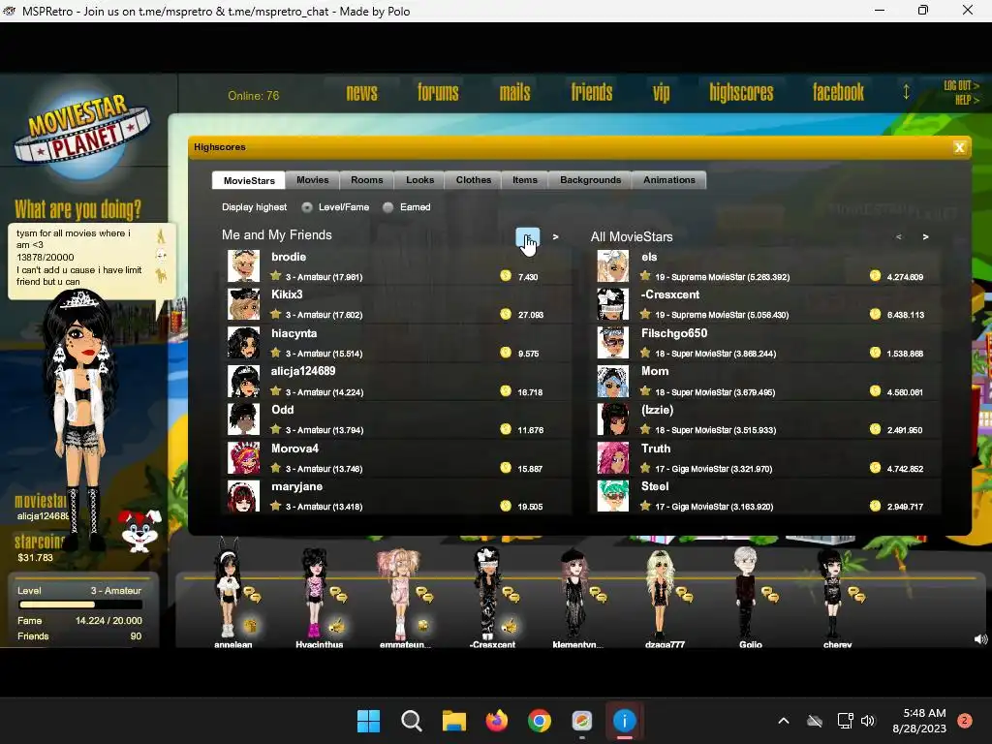Screen dimensions: 992x744
Task: Click the taskbar icon between Chrome and blue info app
Action: point(581,721)
